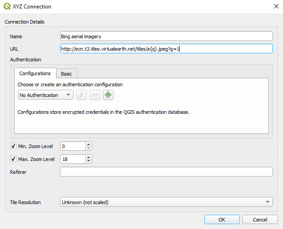Click the Choose or create authentication text
This screenshot has height=229, width=283.
pos(70,84)
